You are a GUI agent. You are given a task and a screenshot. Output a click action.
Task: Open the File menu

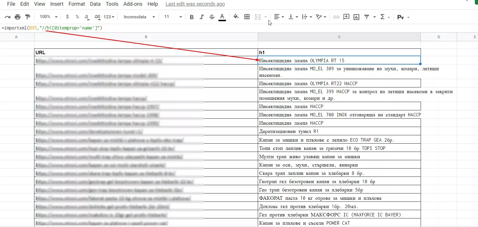(11, 4)
